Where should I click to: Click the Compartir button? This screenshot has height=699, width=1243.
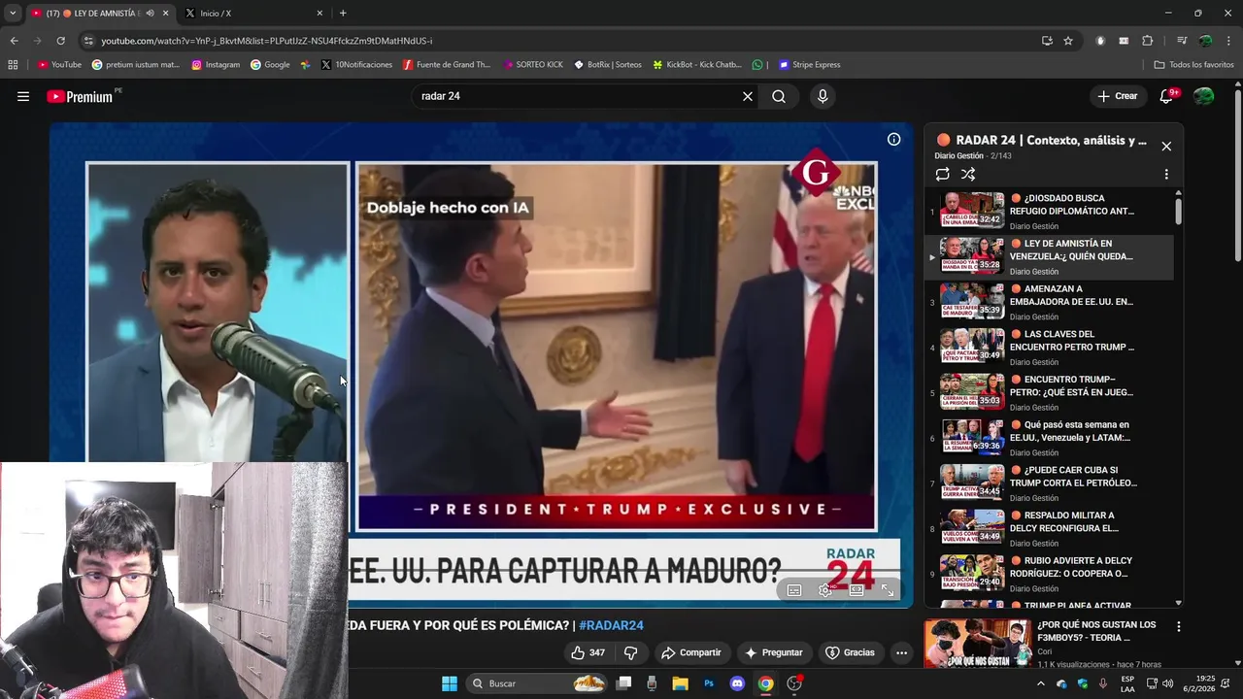pyautogui.click(x=690, y=652)
